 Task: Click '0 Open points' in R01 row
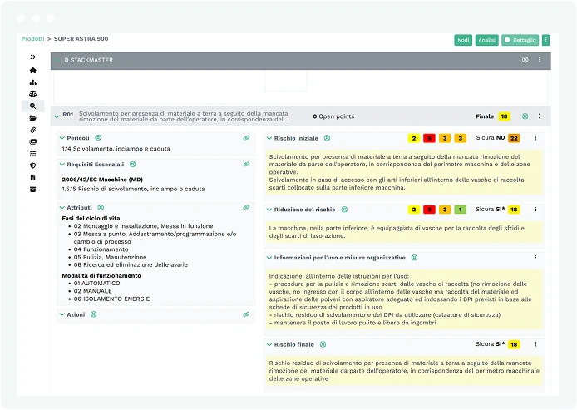pyautogui.click(x=333, y=116)
